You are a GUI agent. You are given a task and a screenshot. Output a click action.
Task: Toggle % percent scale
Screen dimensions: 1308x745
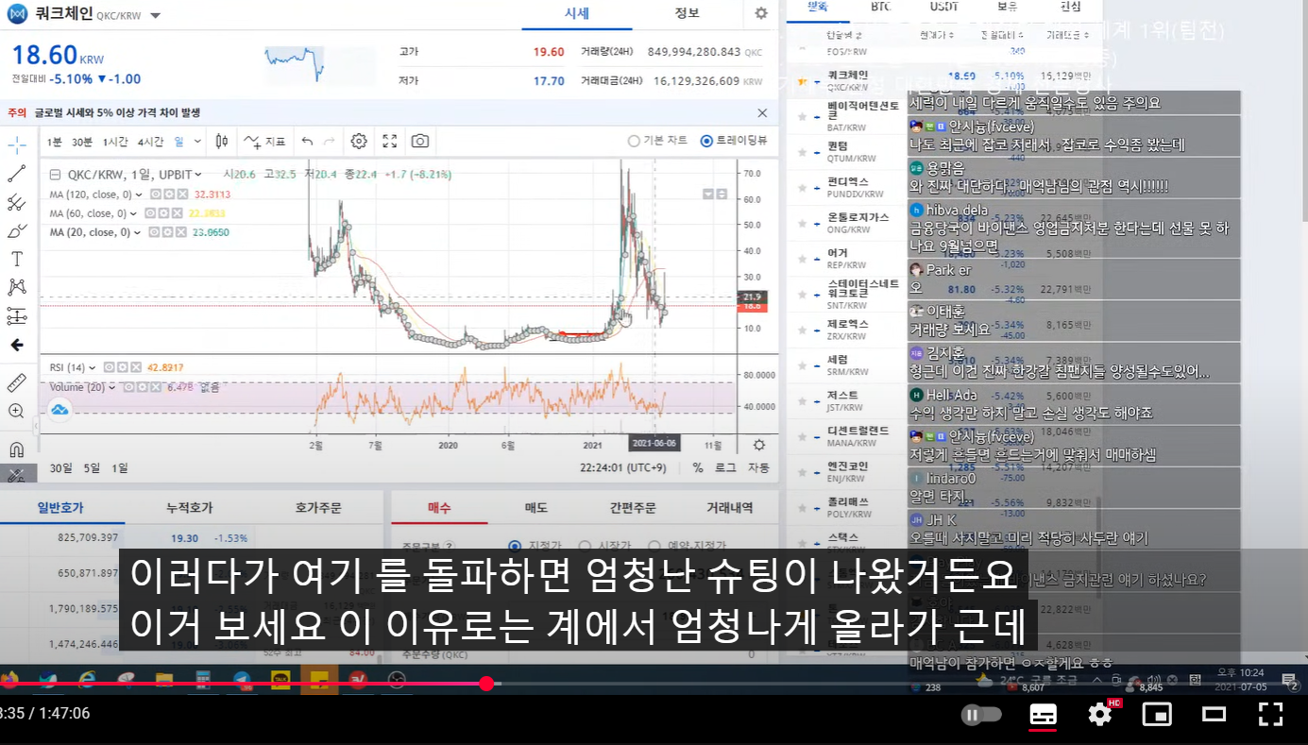coord(698,467)
